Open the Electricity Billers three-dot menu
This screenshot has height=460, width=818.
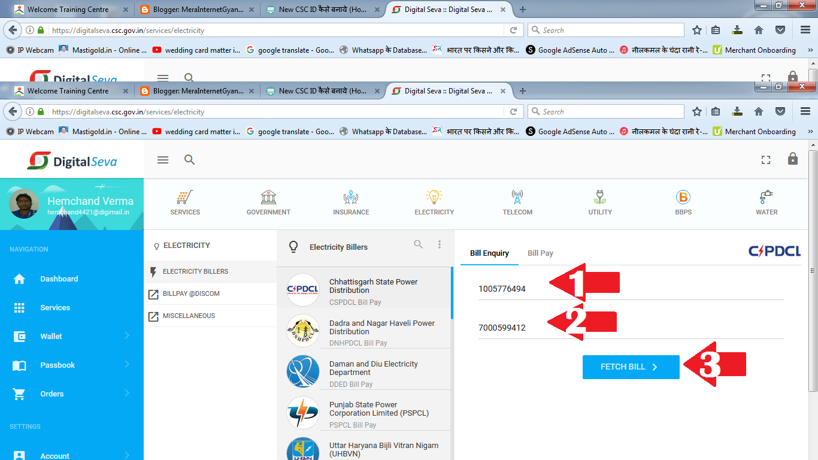440,244
